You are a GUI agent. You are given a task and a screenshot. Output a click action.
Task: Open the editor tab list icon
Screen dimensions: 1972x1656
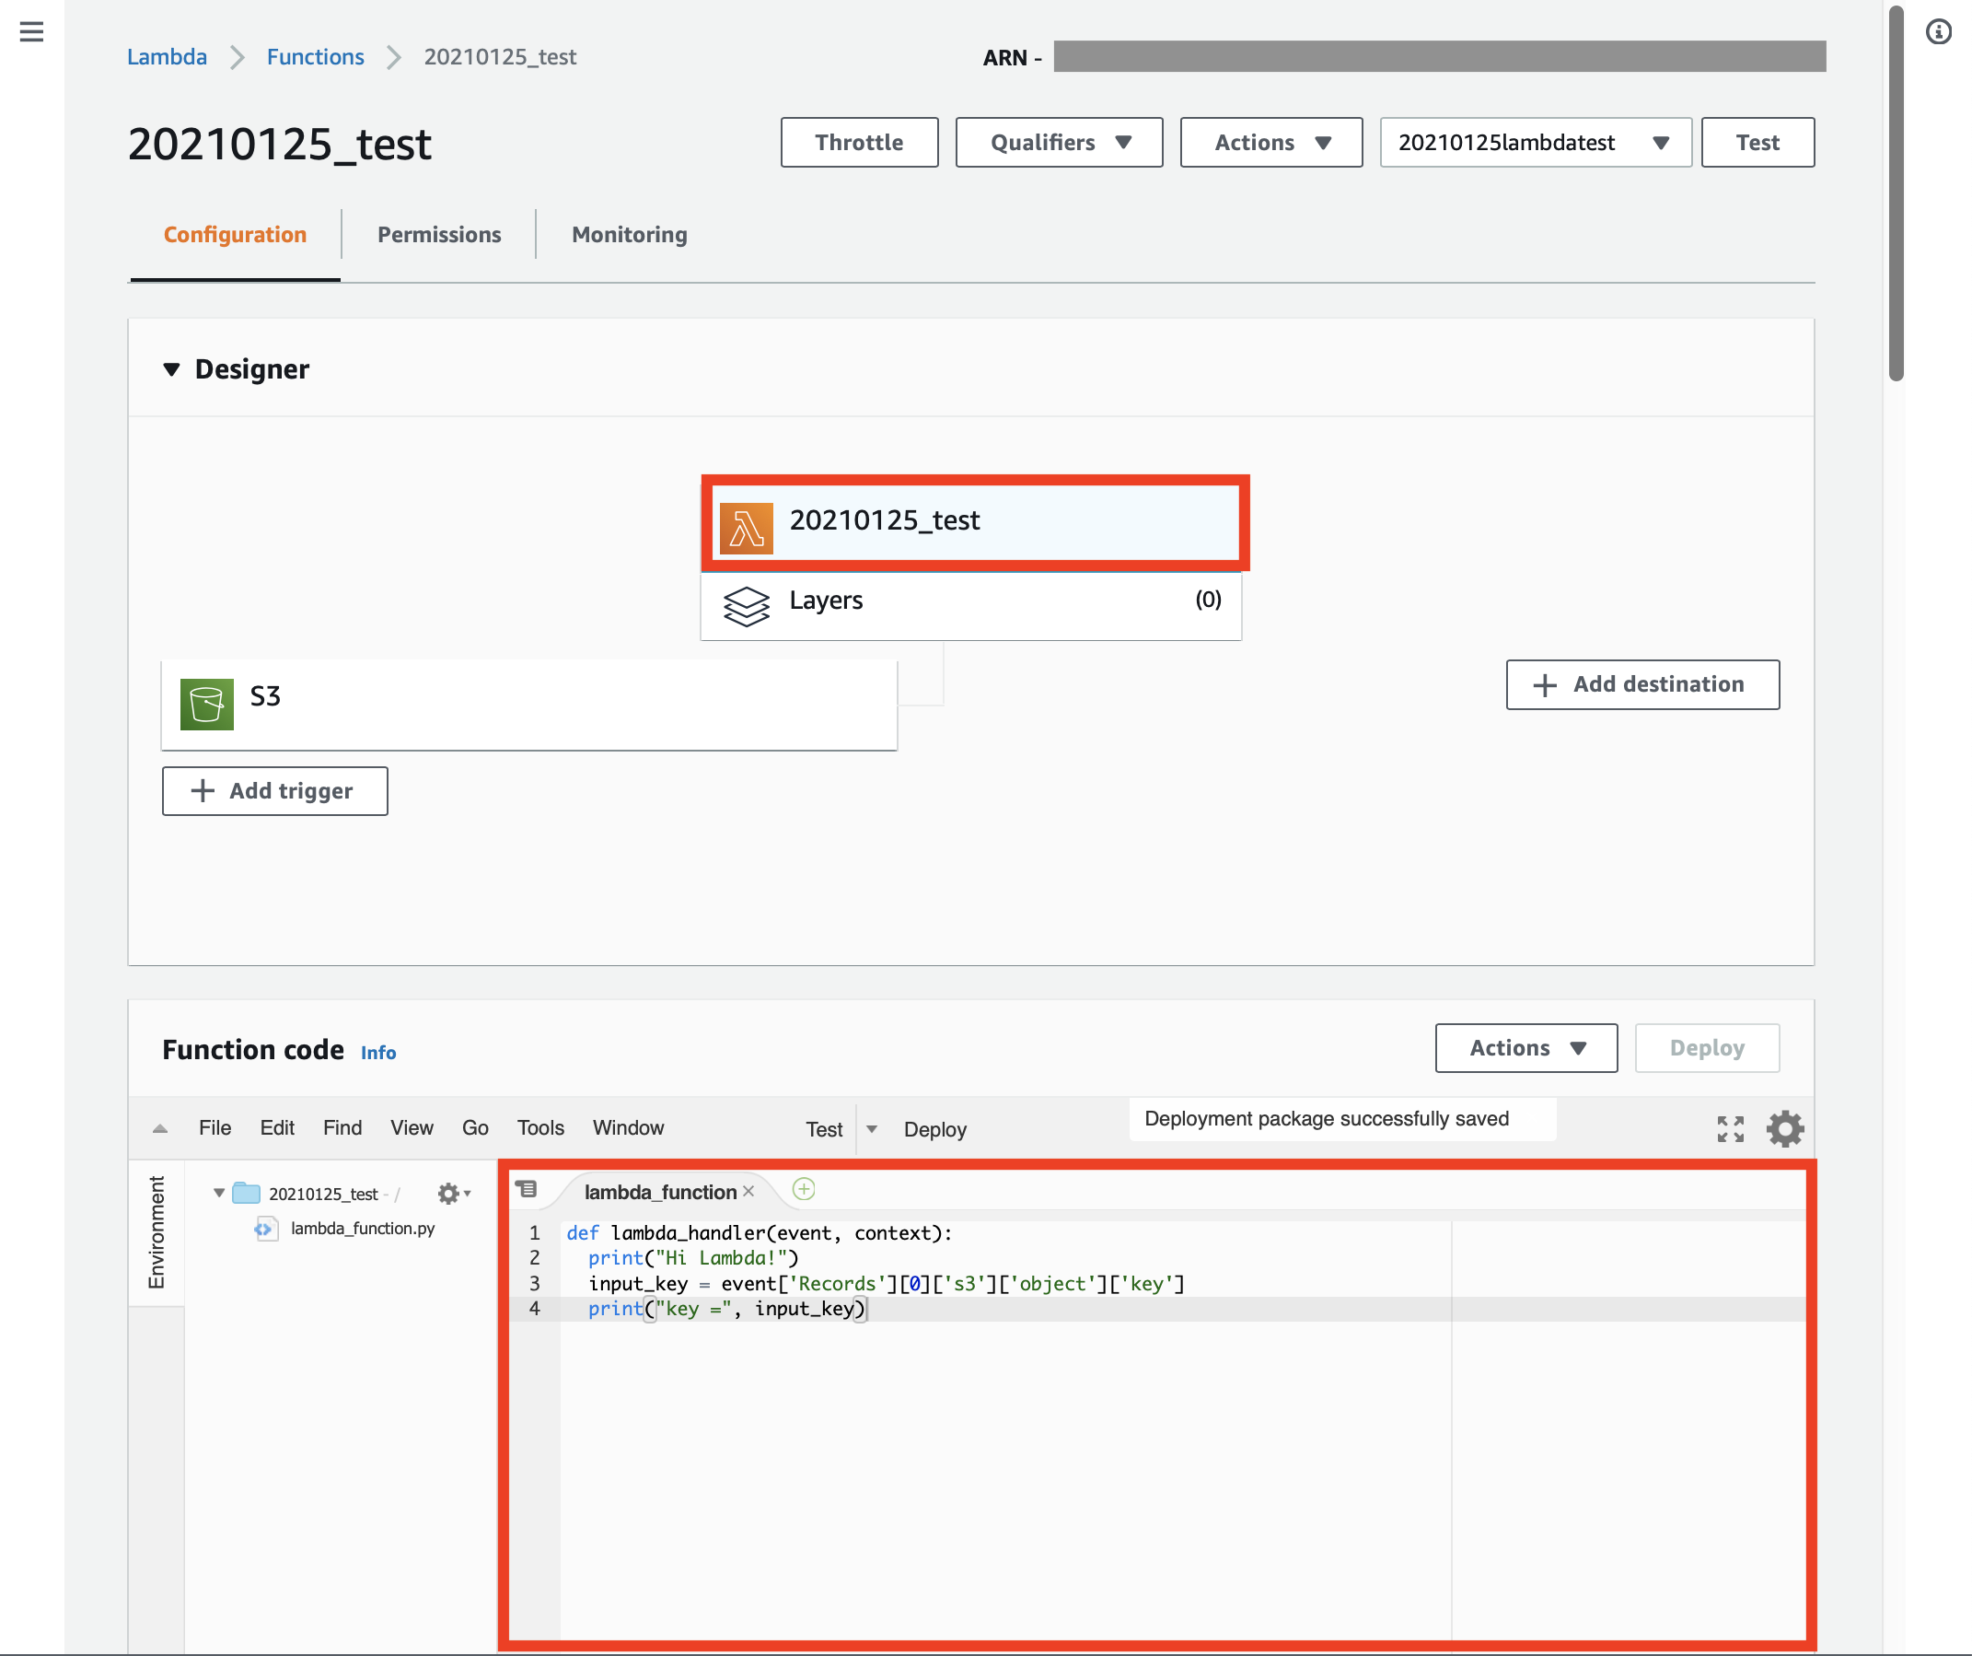(x=527, y=1190)
